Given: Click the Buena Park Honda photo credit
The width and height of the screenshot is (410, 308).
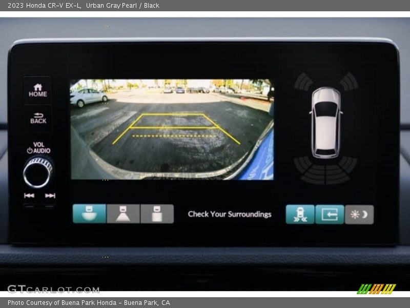Looking at the screenshot, I should (x=89, y=303).
